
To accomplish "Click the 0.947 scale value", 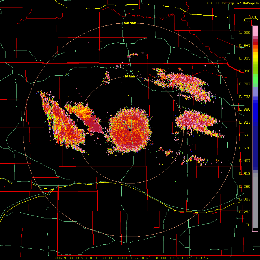I will tap(245, 45).
